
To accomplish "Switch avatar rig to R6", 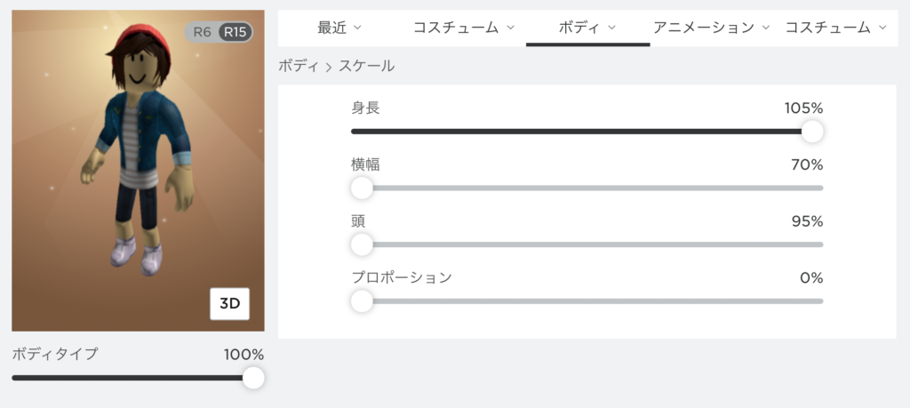I will click(202, 32).
